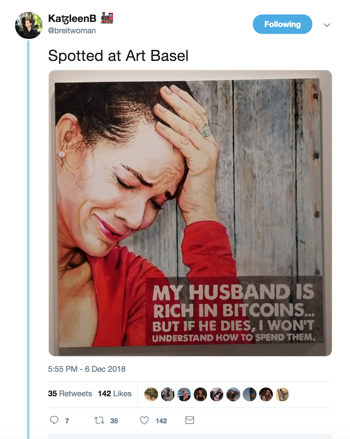Click the 'Spotted at Art Basel' tweet text
This screenshot has height=439, width=350.
tap(118, 56)
